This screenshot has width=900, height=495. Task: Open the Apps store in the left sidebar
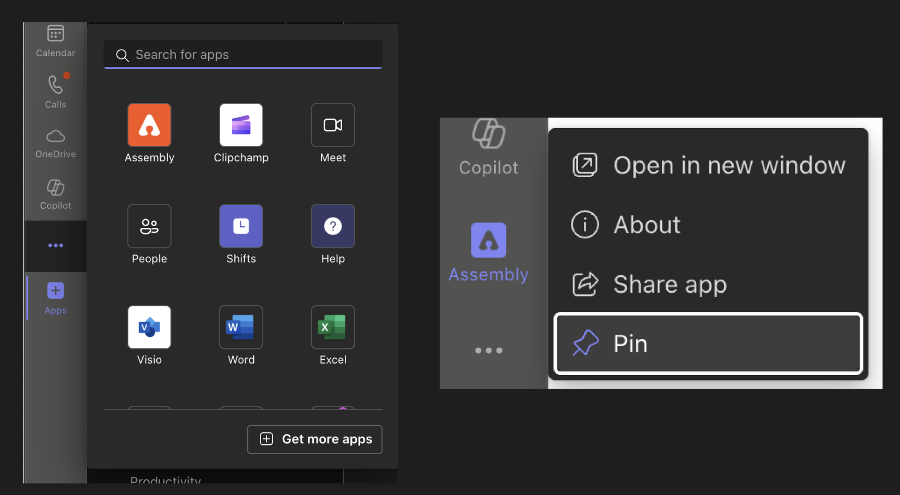(56, 298)
